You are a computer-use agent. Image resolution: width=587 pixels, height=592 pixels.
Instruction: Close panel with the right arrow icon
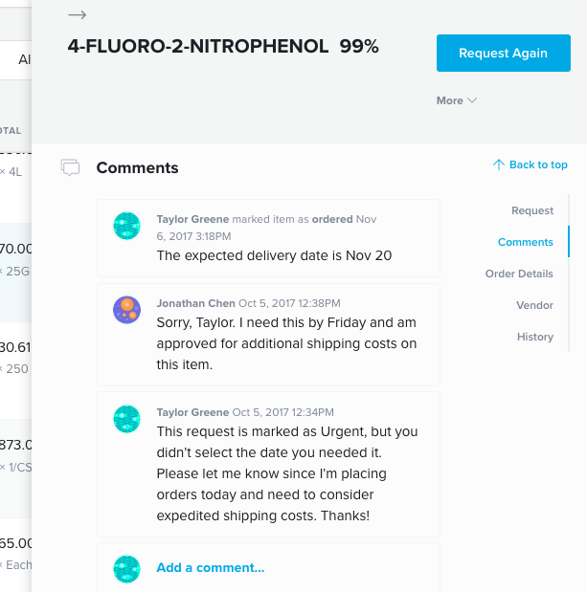78,15
